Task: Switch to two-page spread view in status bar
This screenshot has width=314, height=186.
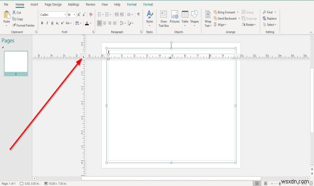Action: tap(266, 183)
